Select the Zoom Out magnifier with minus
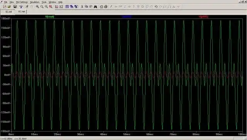Image resolution: width=247 pixels, height=140 pixels. pyautogui.click(x=46, y=7)
